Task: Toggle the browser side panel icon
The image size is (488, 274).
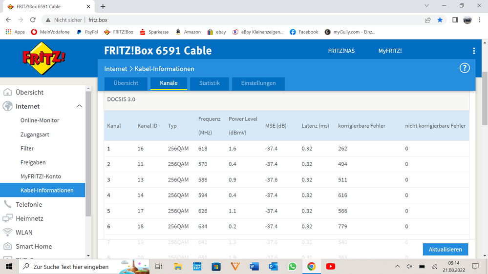Action: (455, 20)
